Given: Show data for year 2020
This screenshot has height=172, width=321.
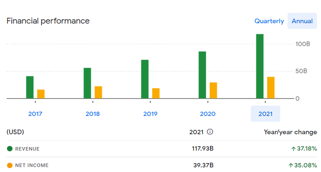Looking at the screenshot, I should click(x=208, y=114).
